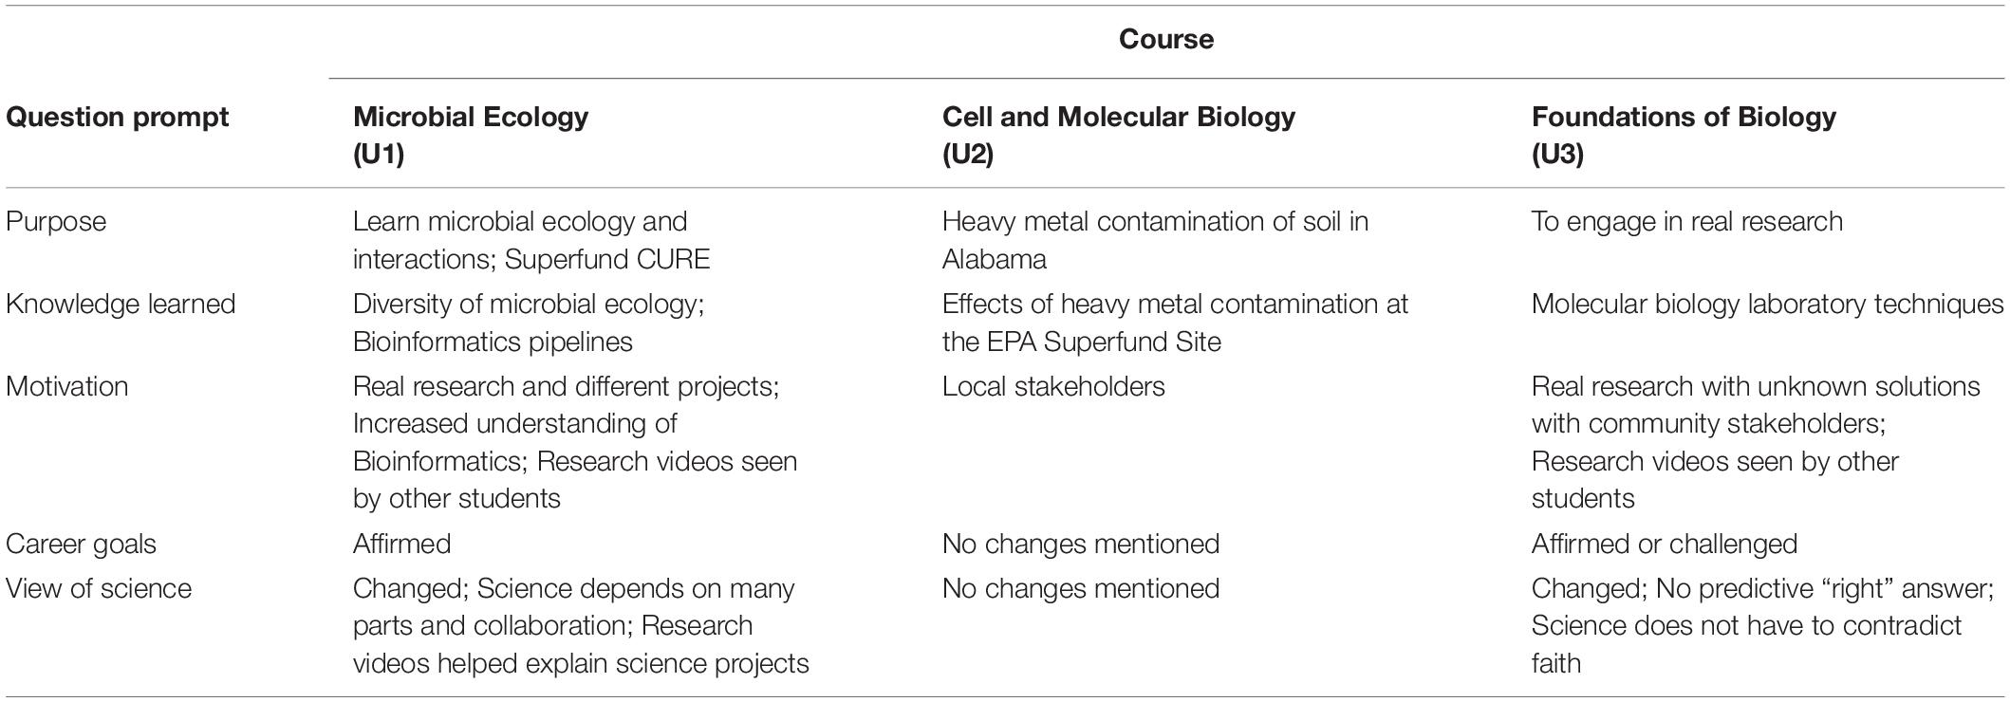Select the Affirmed or challenged cell

click(1665, 545)
